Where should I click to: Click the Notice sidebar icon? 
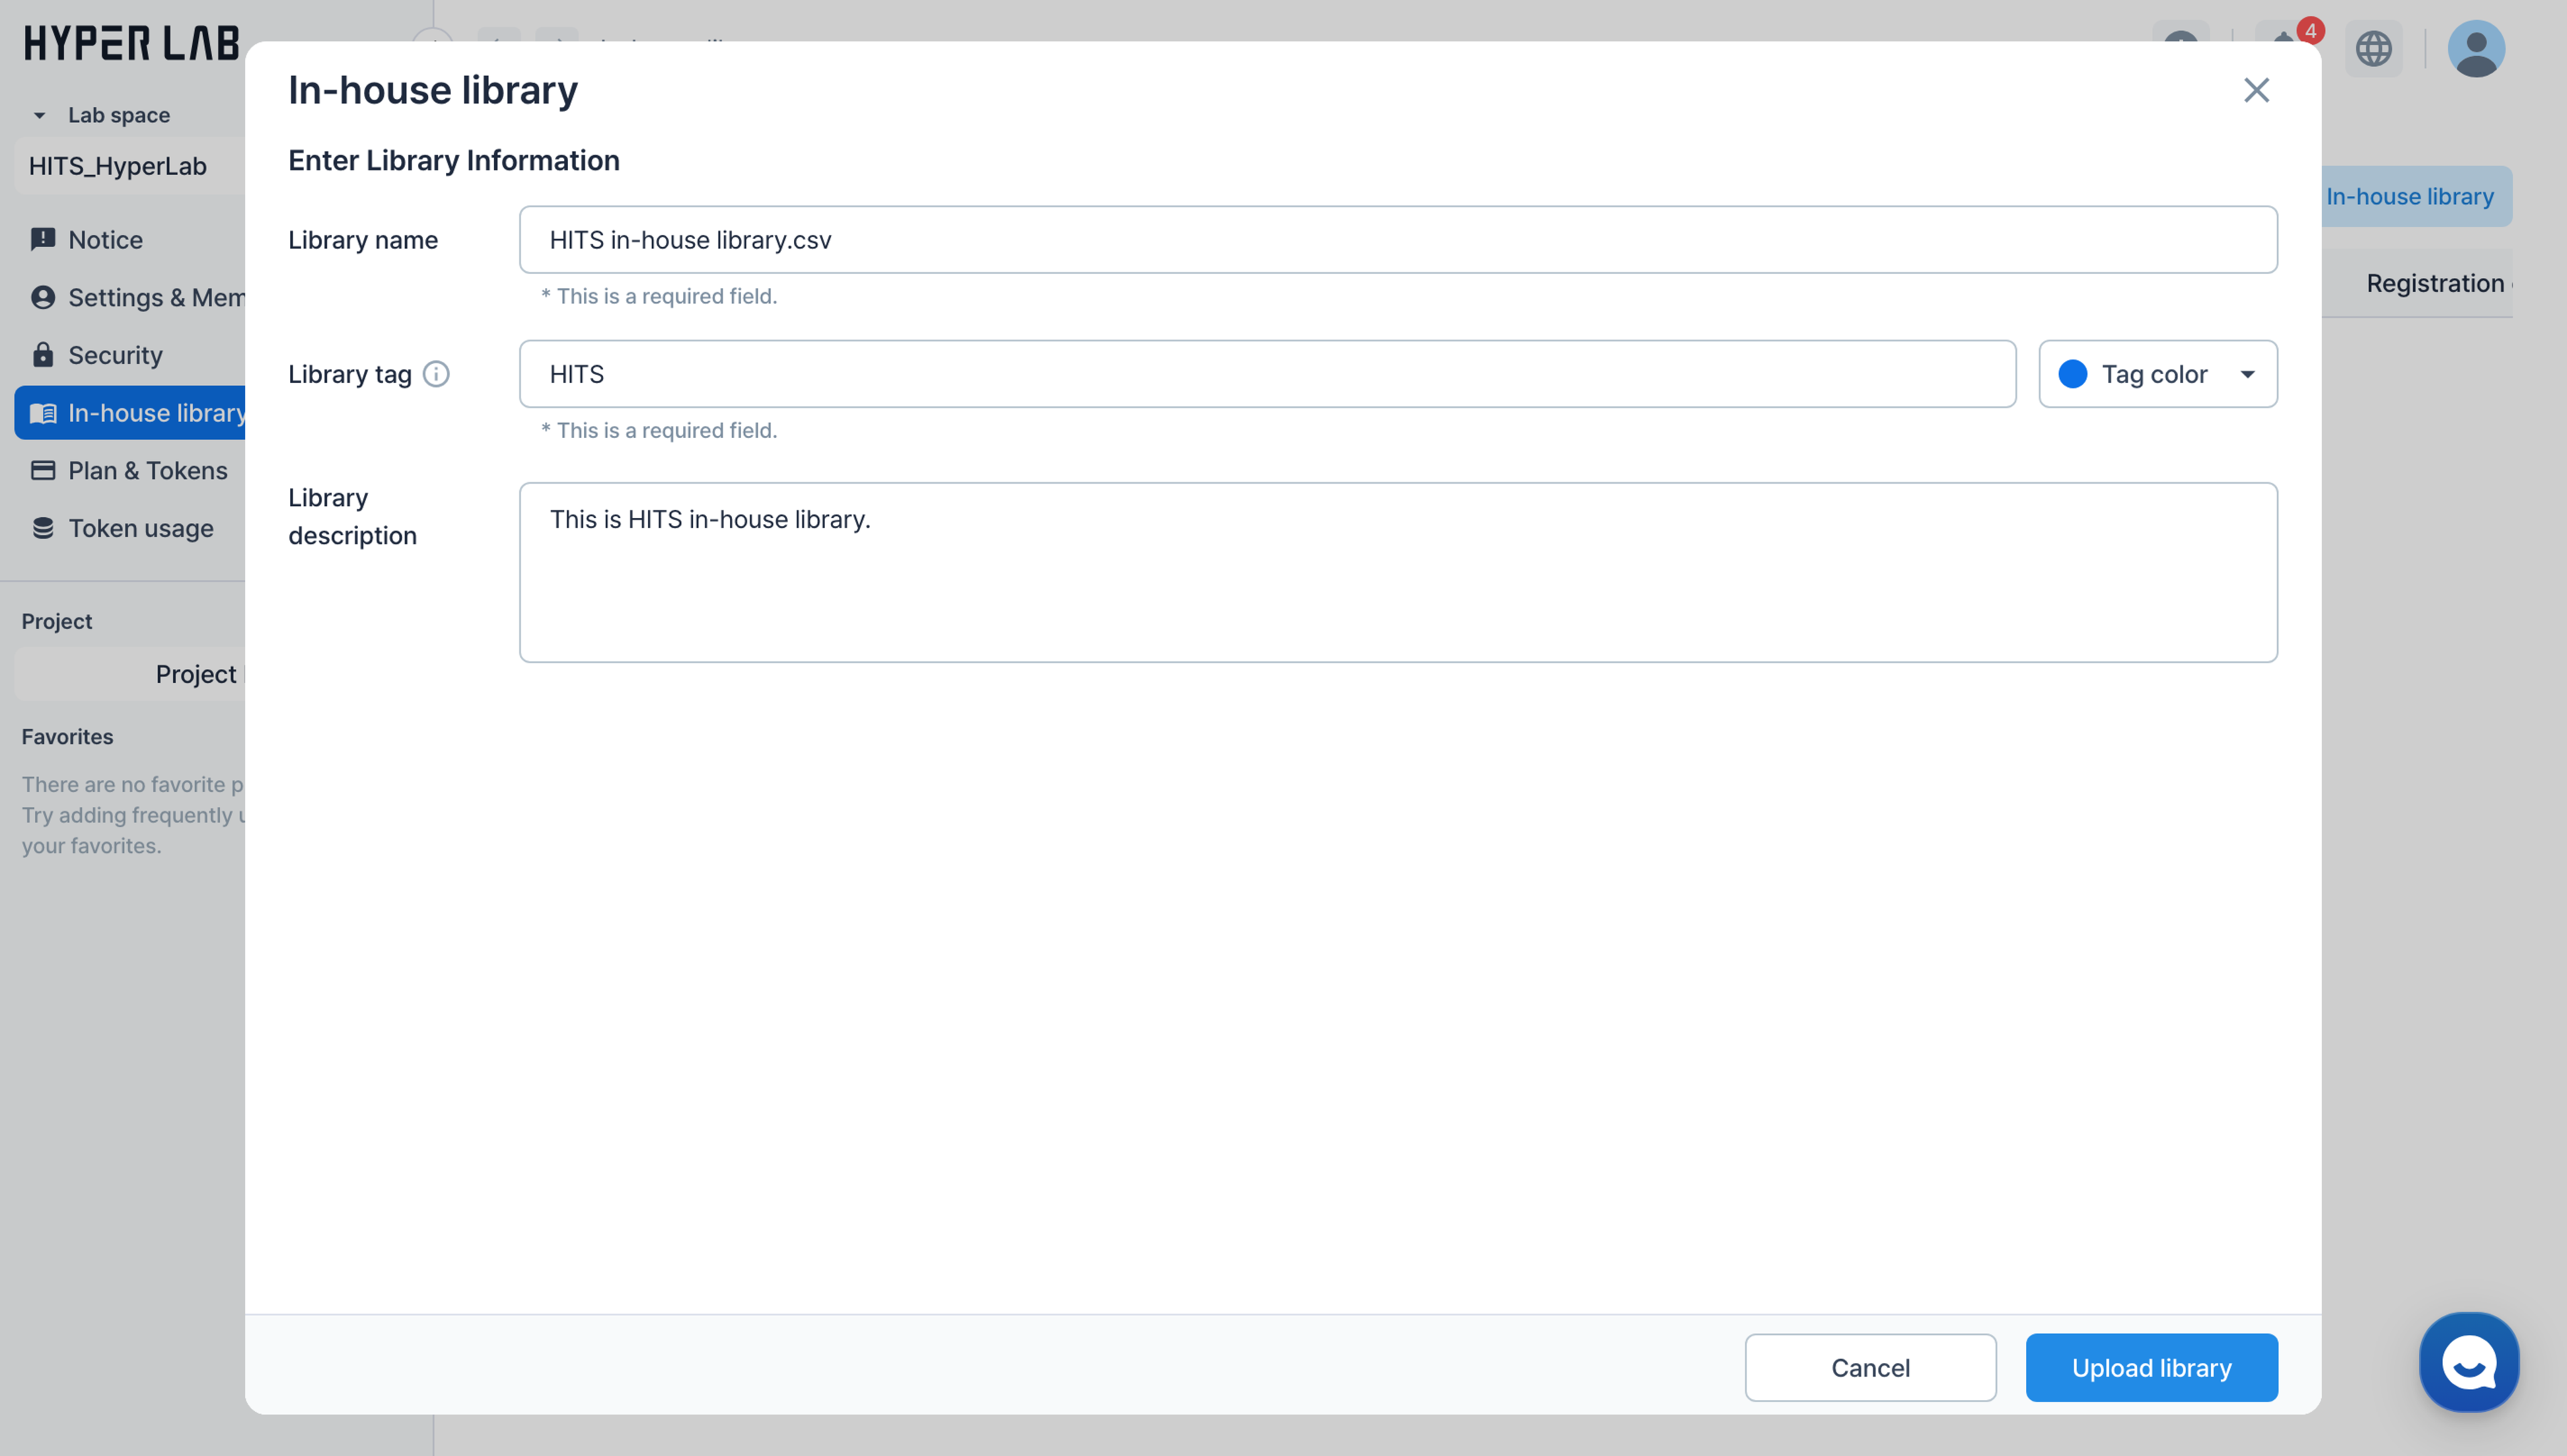click(x=43, y=239)
